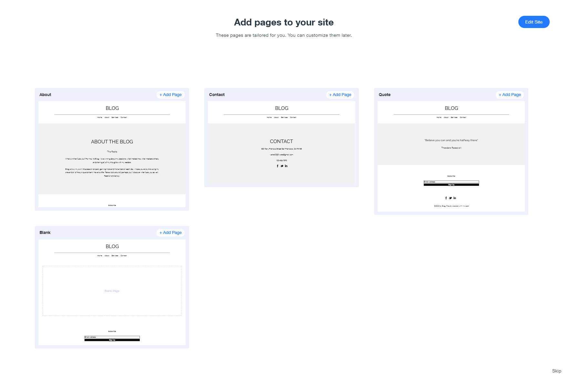
Task: Click Subscribe in the About page footer
Action: coord(112,205)
